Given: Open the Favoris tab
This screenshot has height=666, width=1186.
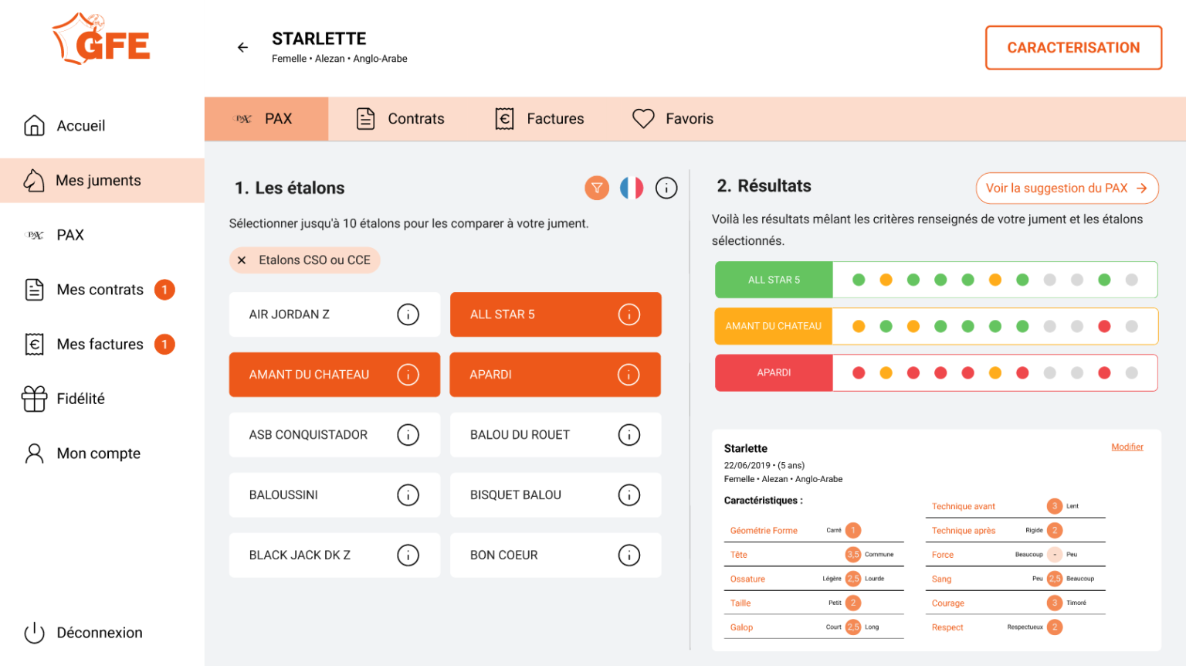Looking at the screenshot, I should 673,119.
